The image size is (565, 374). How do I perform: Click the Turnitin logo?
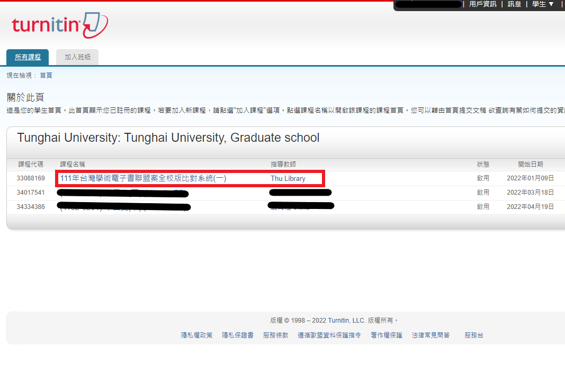[x=58, y=25]
